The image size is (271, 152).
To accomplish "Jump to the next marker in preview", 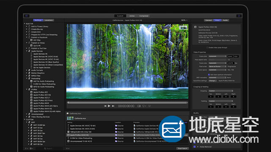I will coord(113,106).
